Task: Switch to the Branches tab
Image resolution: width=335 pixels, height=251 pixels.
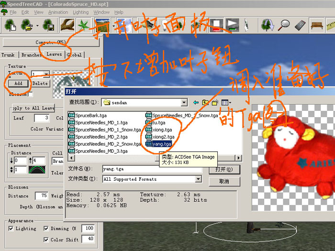Action: click(31, 55)
